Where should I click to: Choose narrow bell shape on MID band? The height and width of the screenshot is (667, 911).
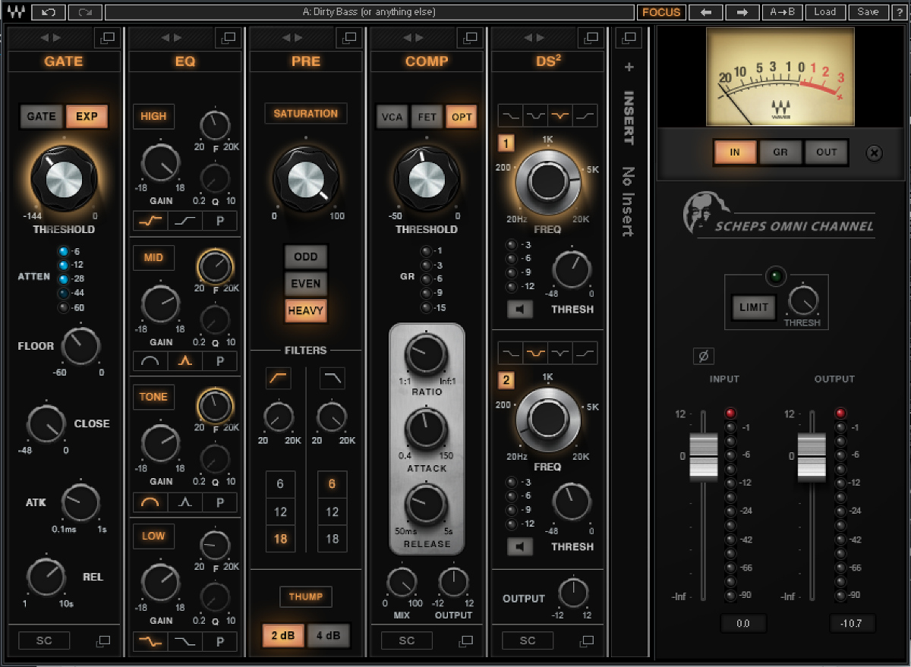(185, 360)
